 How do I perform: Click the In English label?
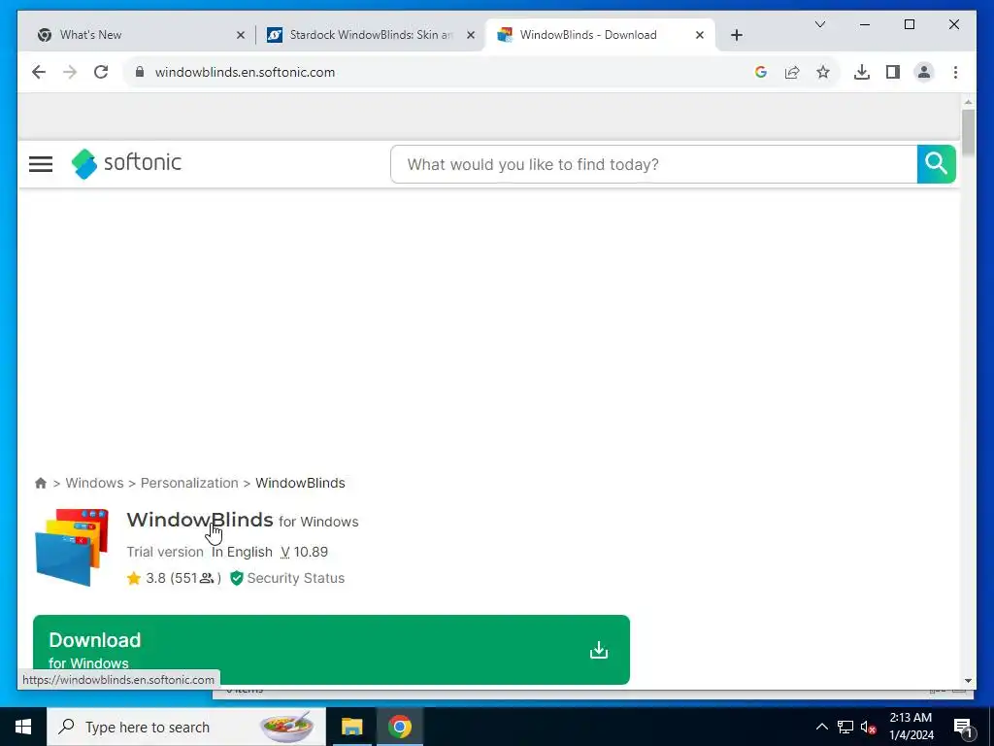point(242,552)
